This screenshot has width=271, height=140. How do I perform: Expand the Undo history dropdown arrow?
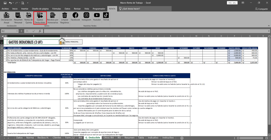tap(13, 3)
